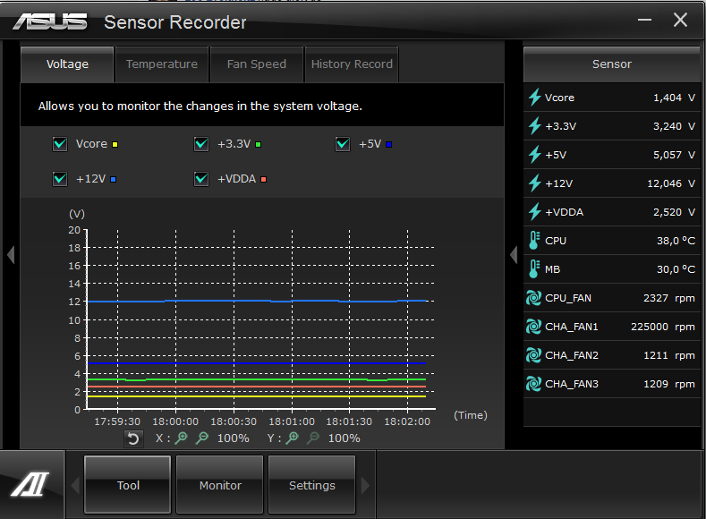This screenshot has height=519, width=706.
Task: Click the ASUS logo in title bar
Action: coord(50,21)
